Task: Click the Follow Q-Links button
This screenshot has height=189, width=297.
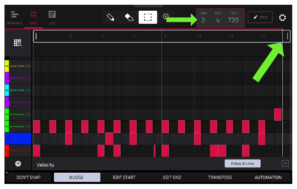Action: tap(242, 163)
